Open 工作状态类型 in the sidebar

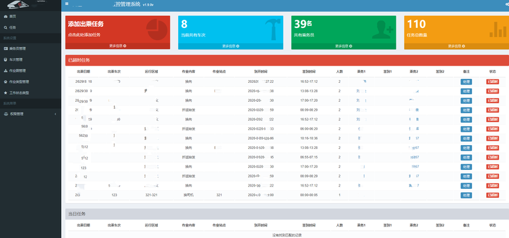click(x=31, y=93)
